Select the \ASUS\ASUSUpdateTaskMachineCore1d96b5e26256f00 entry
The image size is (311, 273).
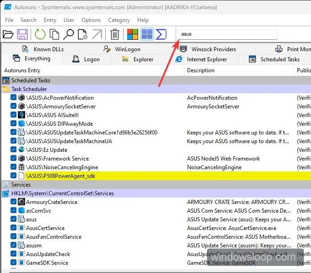91,133
